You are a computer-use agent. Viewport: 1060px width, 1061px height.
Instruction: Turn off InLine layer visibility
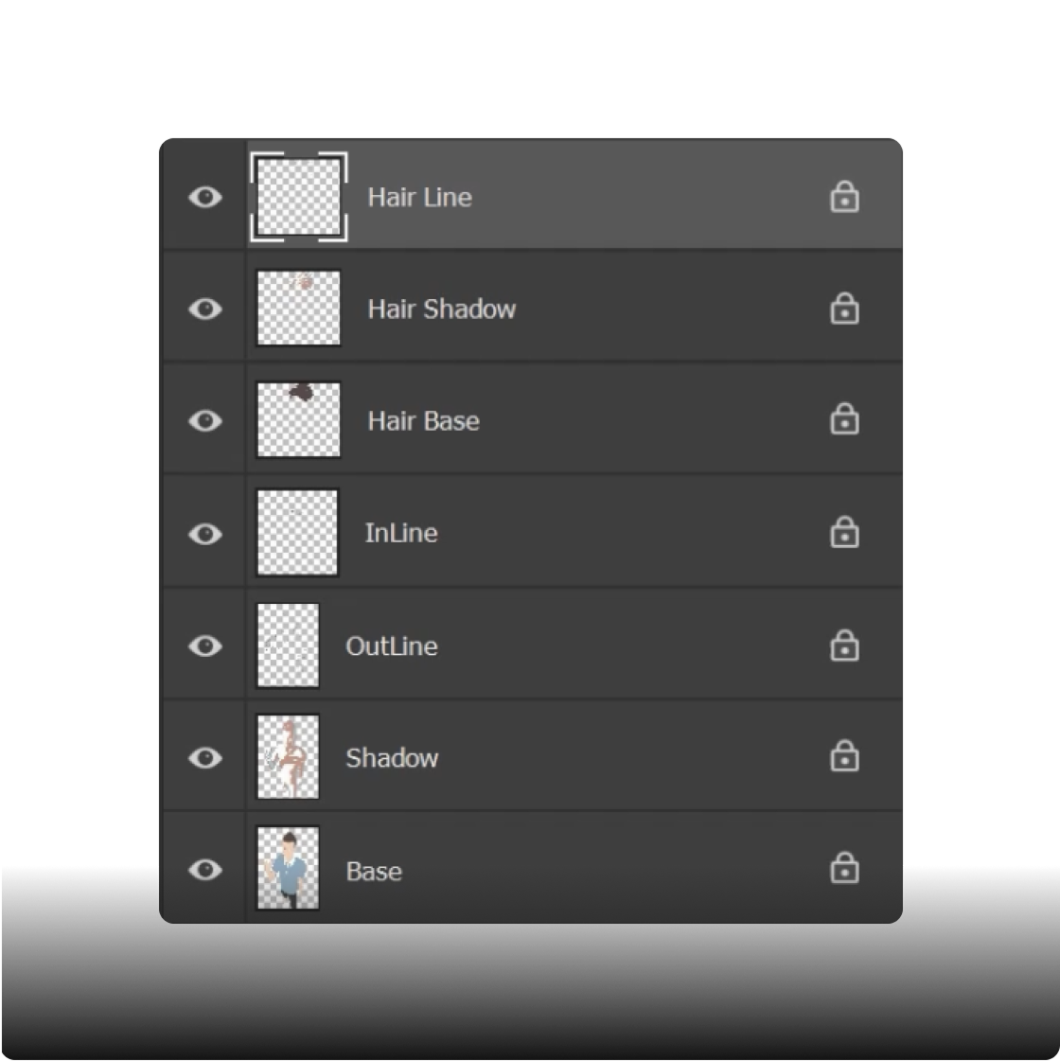point(205,534)
